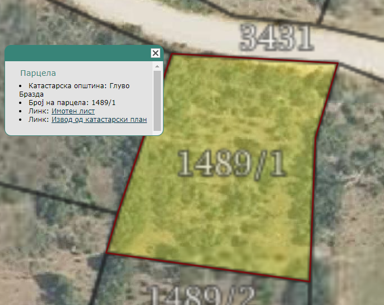384x305 pixels.
Task: Open Извод од катастарски план link
Action: tap(99, 120)
